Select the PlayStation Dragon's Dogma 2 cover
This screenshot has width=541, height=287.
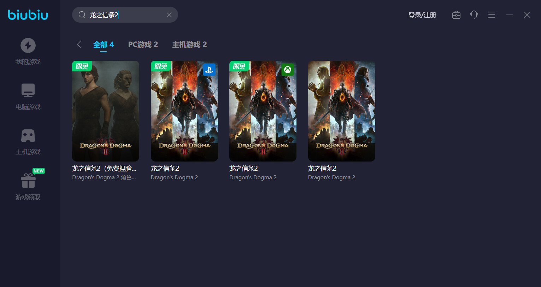184,111
